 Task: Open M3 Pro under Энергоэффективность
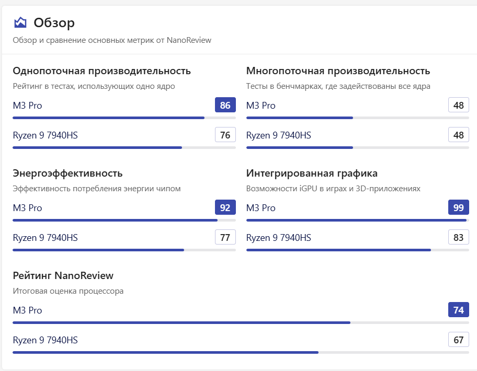[x=27, y=208]
